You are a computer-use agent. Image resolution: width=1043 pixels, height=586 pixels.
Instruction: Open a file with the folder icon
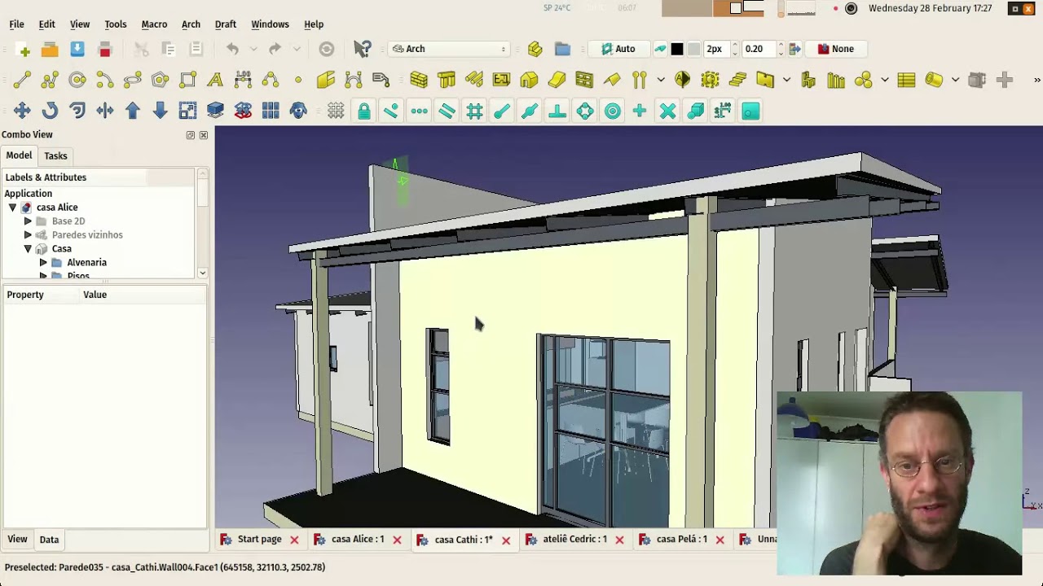coord(50,49)
